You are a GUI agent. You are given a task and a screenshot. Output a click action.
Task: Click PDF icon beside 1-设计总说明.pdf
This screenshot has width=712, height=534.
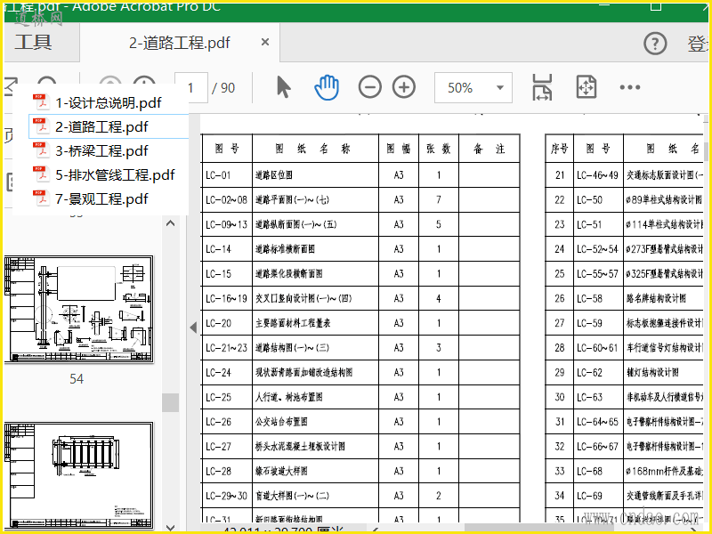point(41,102)
